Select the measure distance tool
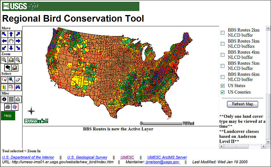271x167 pixels. click(x=18, y=99)
